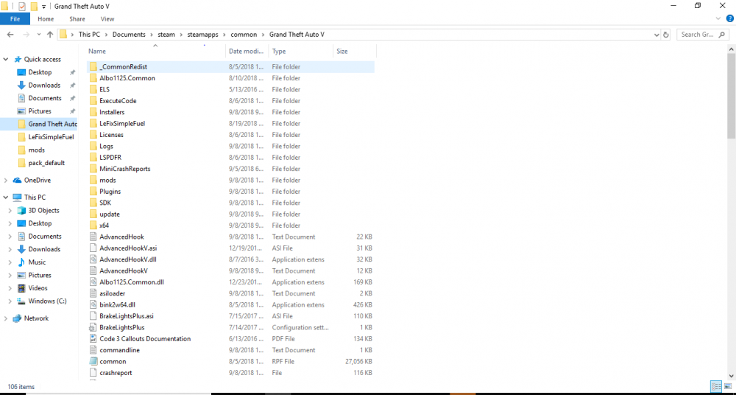This screenshot has width=736, height=395.
Task: Select the mods folder icon in file list
Action: (93, 180)
